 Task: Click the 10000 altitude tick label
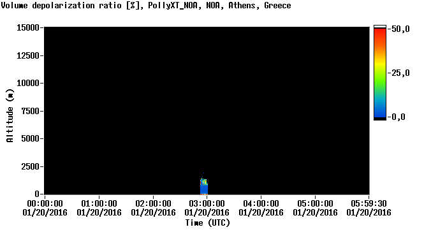(x=28, y=83)
